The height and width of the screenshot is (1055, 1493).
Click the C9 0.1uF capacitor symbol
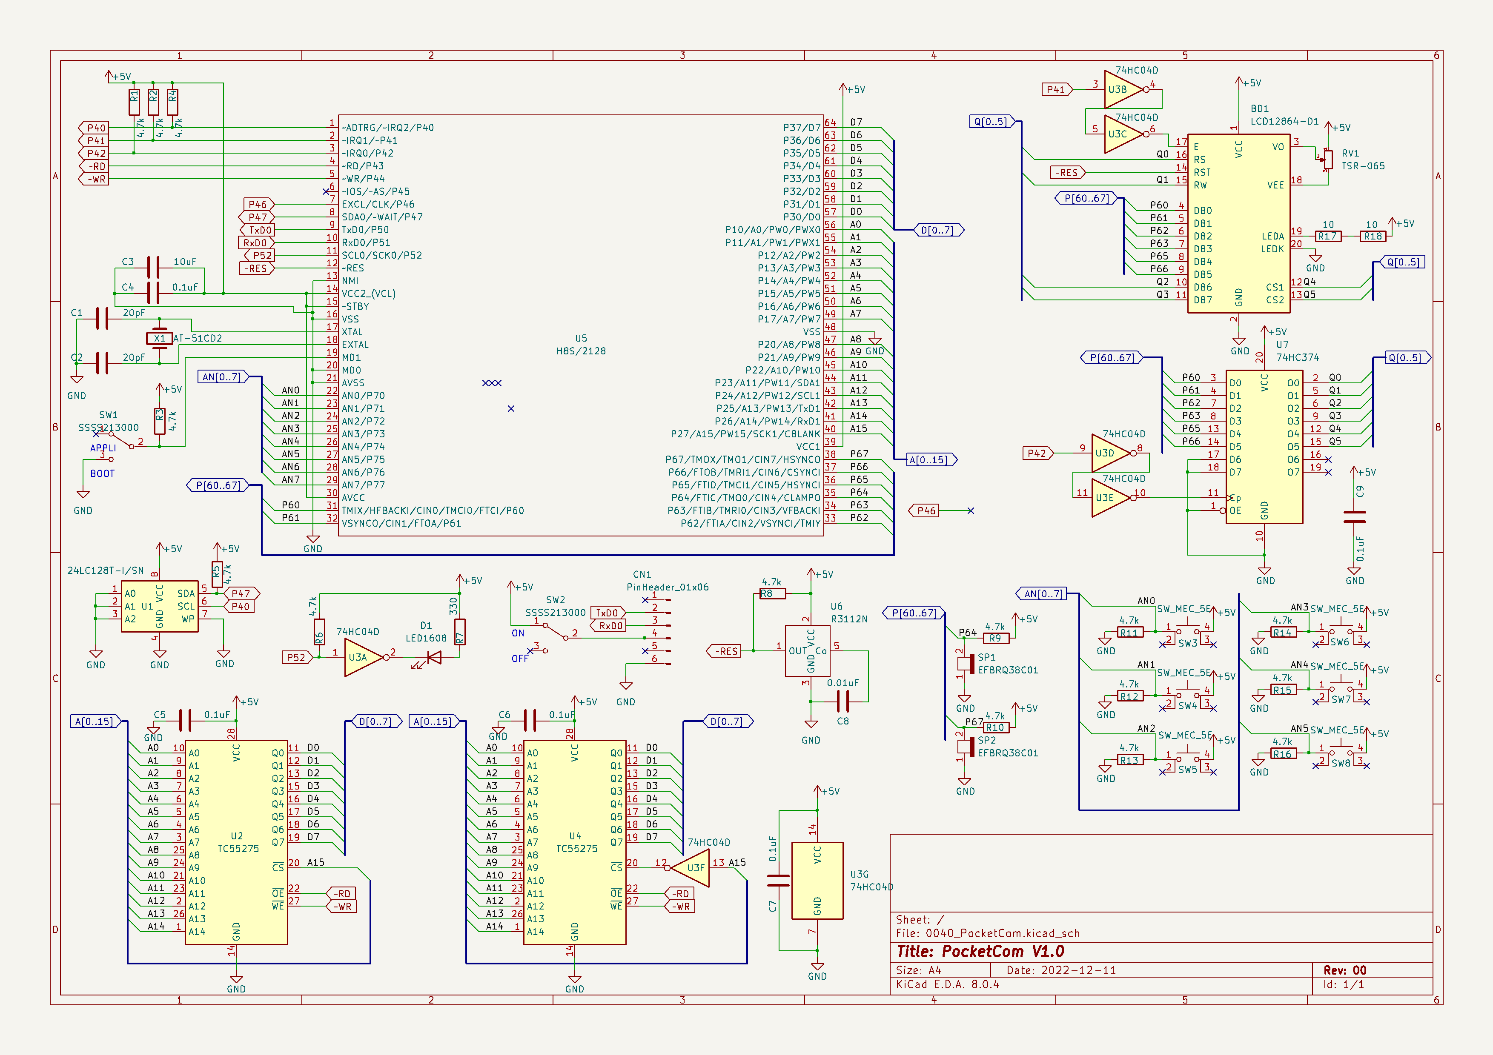pos(1355,517)
